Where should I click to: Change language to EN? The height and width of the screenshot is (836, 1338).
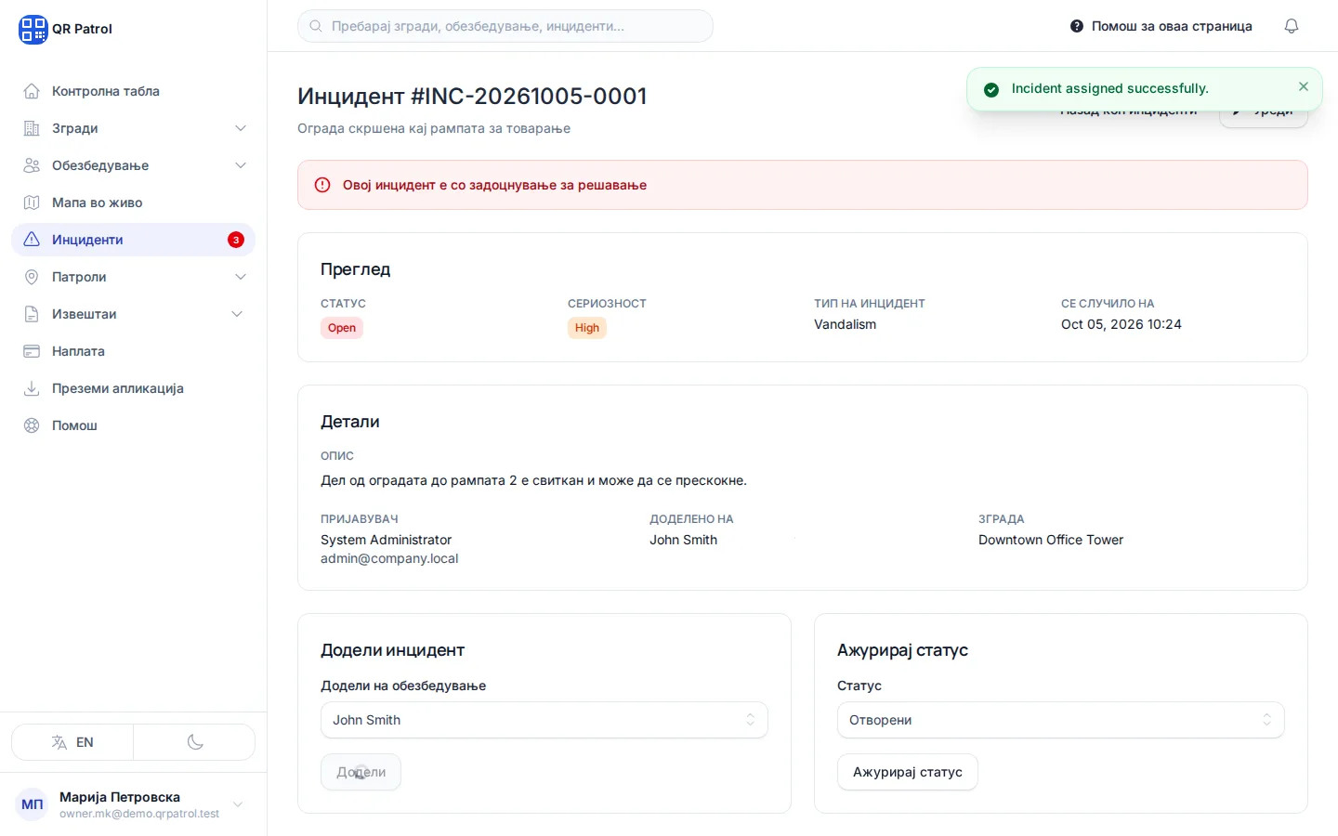point(72,742)
